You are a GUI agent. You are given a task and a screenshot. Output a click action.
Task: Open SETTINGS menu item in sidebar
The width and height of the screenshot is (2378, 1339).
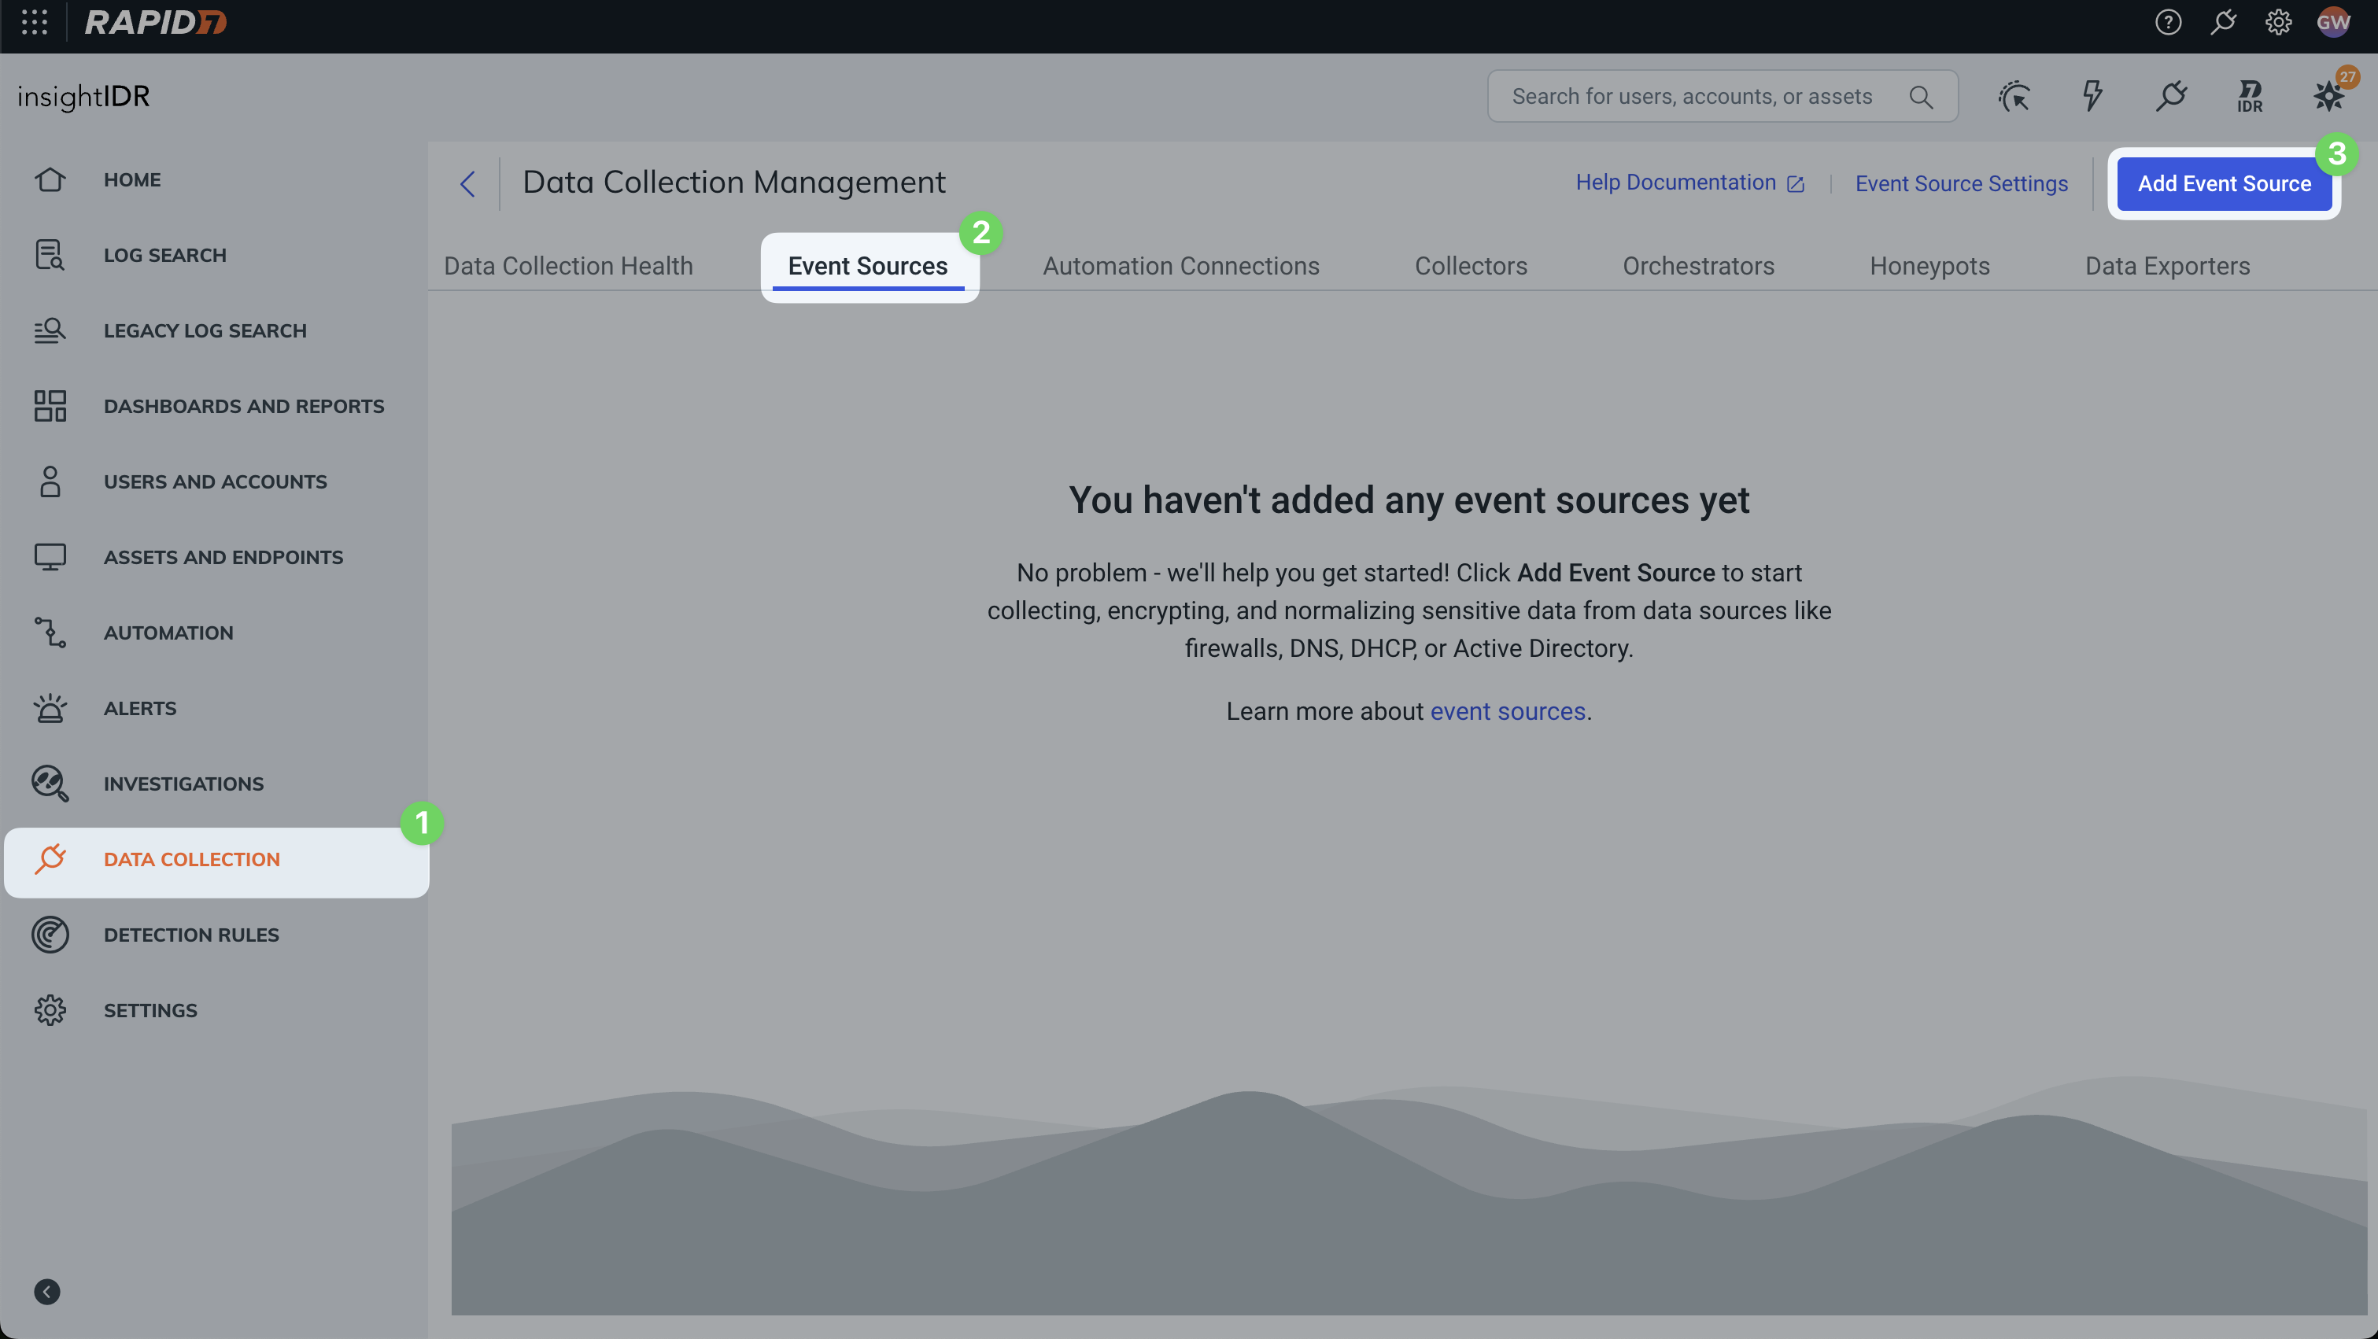click(150, 1010)
